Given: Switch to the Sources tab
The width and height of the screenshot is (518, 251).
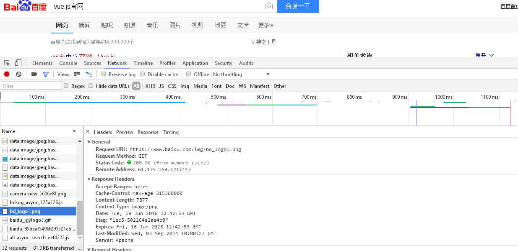Looking at the screenshot, I should (x=93, y=63).
